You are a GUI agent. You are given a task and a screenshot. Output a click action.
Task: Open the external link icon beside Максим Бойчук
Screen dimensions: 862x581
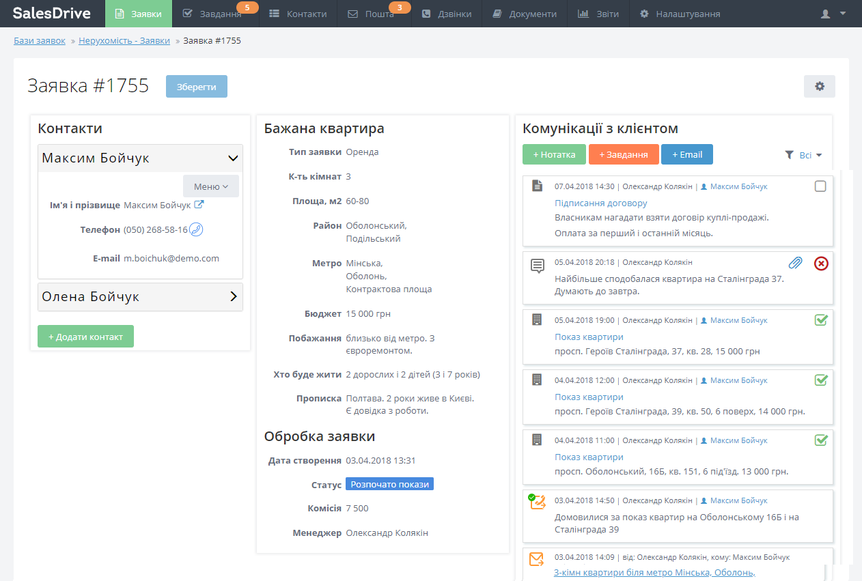coord(199,205)
